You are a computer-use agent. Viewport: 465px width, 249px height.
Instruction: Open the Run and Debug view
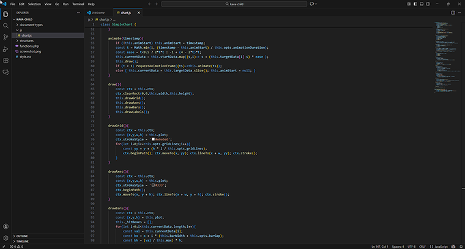pyautogui.click(x=6, y=49)
